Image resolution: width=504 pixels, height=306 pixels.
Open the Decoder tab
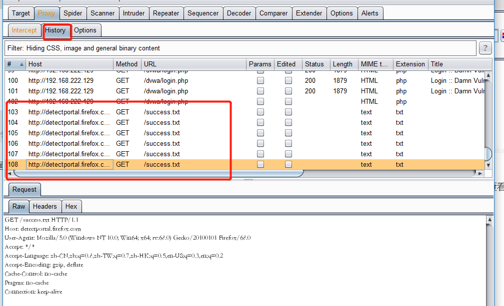point(239,13)
